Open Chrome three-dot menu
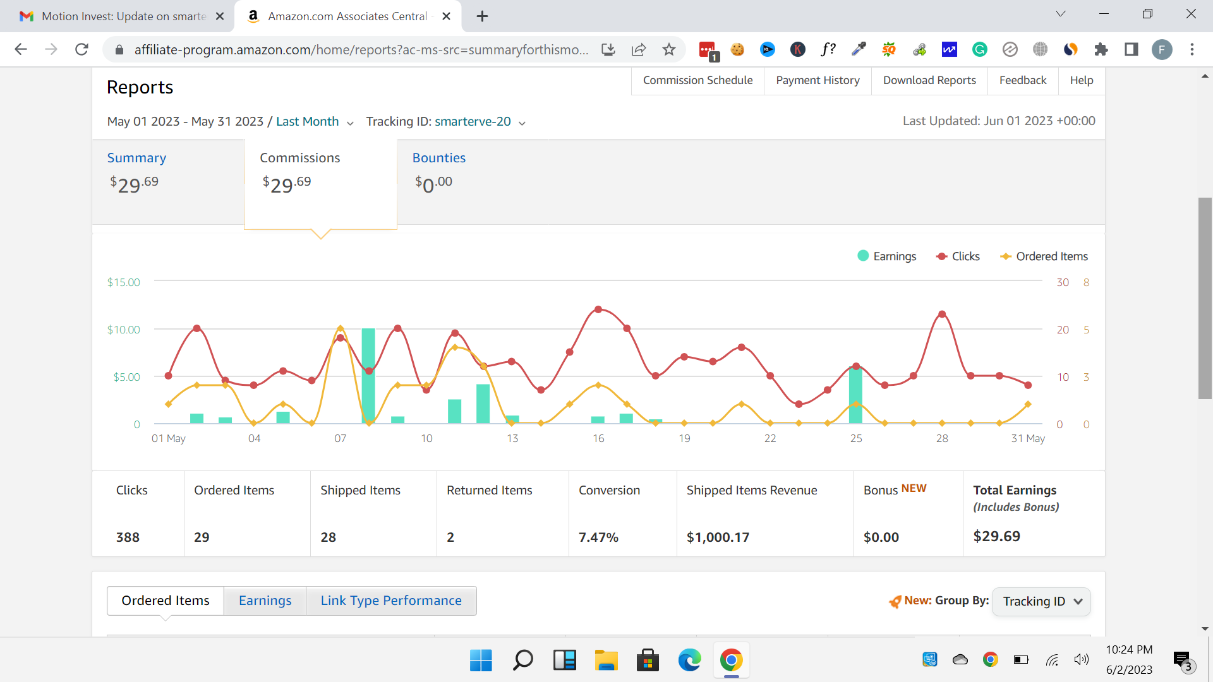 coord(1192,49)
